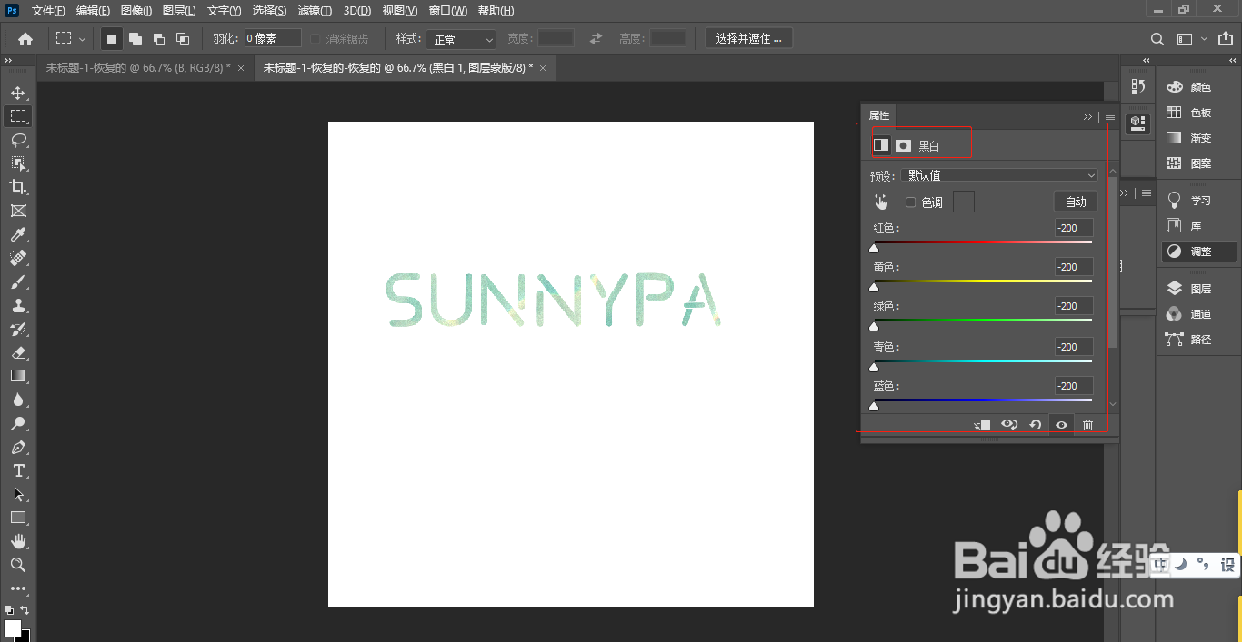Viewport: 1242px width, 642px height.
Task: Select the Horizontal Type tool
Action: click(17, 470)
